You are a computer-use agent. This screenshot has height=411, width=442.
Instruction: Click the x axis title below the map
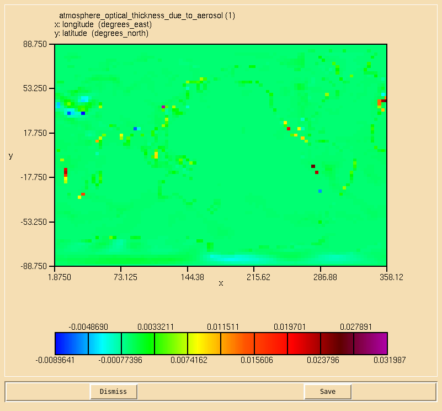click(221, 283)
